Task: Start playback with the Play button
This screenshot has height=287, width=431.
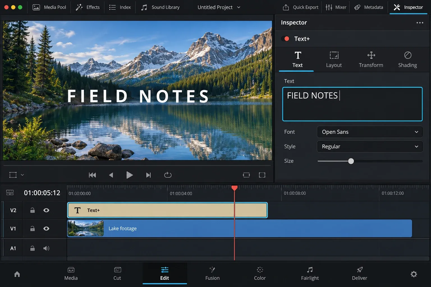Action: click(x=129, y=175)
